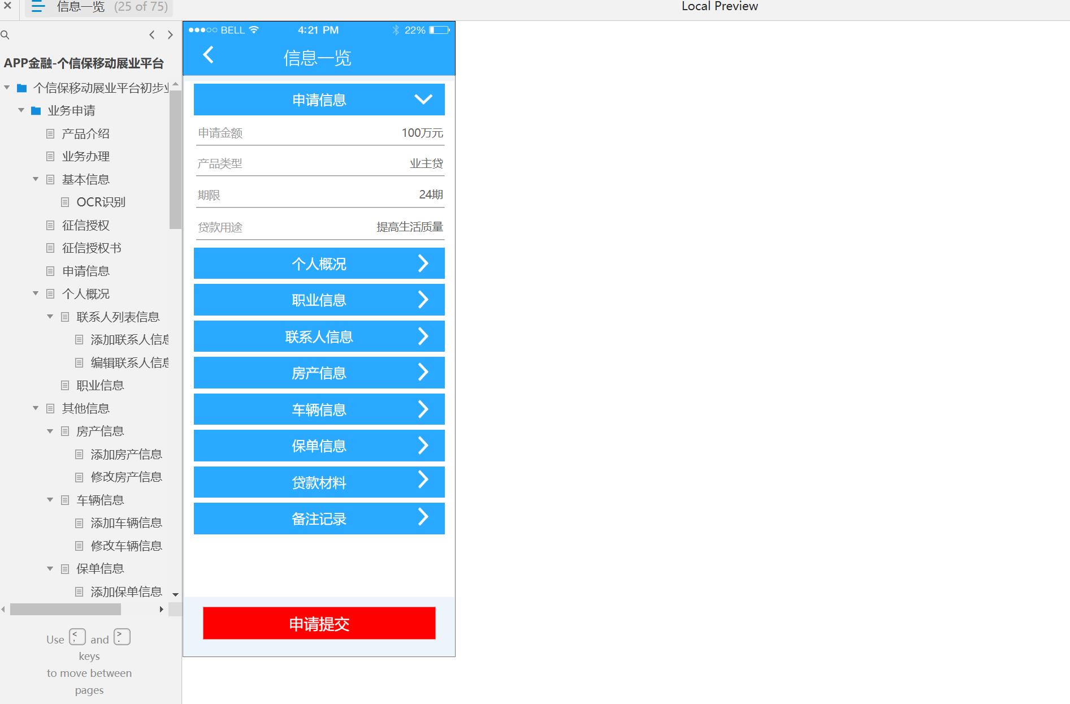Viewport: 1070px width, 704px height.
Task: Collapse the 业务申请 folder triangle
Action: (21, 110)
